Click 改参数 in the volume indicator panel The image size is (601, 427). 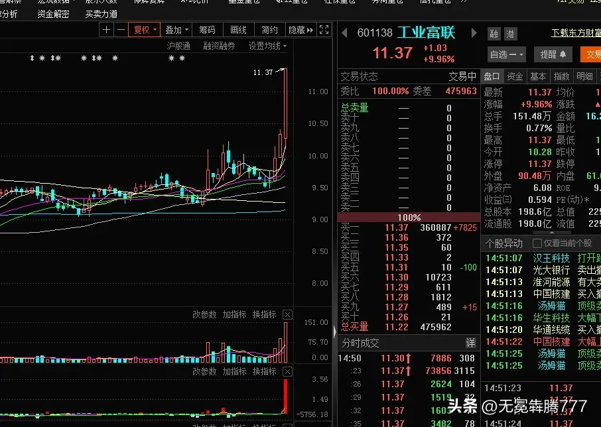(x=204, y=315)
